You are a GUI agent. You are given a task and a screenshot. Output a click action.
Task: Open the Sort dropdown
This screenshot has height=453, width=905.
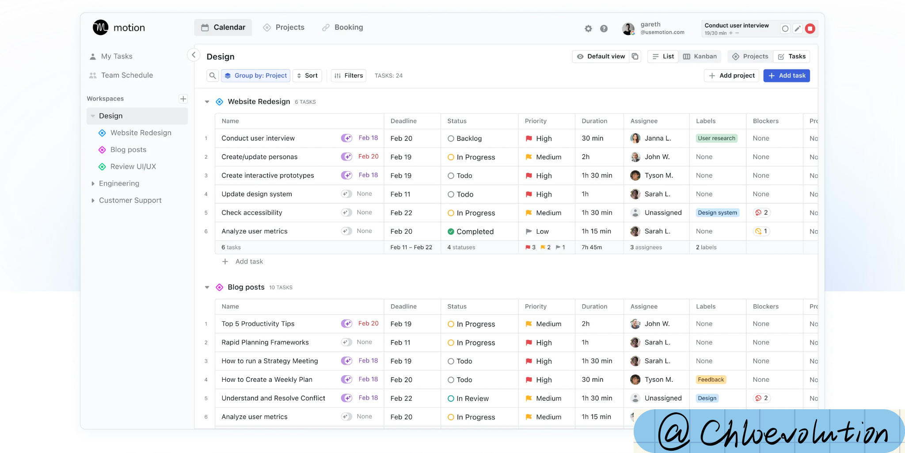[307, 76]
